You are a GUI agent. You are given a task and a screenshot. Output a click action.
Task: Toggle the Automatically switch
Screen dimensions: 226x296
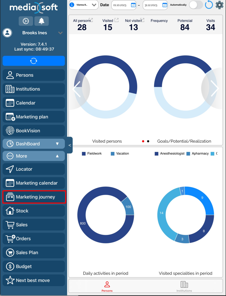tap(196, 5)
